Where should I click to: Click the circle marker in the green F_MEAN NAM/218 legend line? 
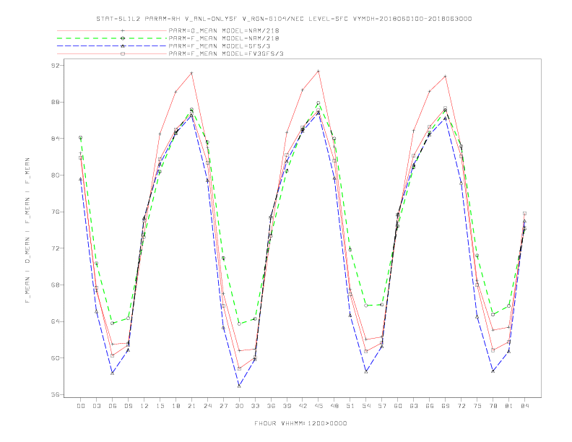tap(123, 38)
